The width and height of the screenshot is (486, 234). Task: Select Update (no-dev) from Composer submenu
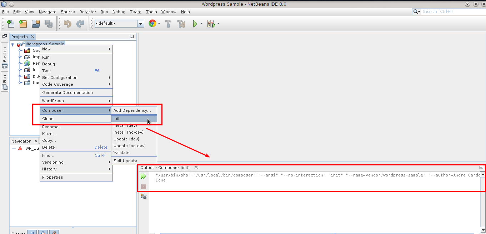click(134, 146)
